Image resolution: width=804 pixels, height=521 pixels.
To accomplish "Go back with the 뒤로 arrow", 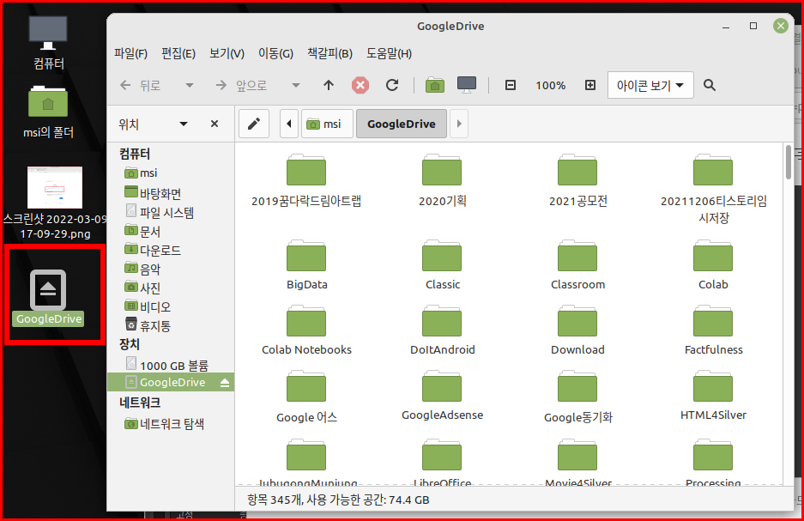I will point(140,85).
